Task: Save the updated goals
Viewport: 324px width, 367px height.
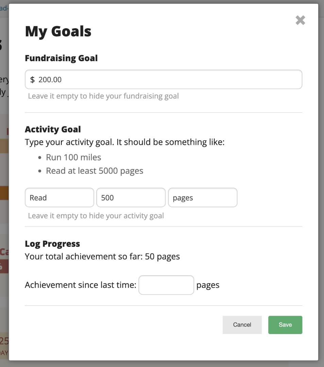Action: point(285,325)
